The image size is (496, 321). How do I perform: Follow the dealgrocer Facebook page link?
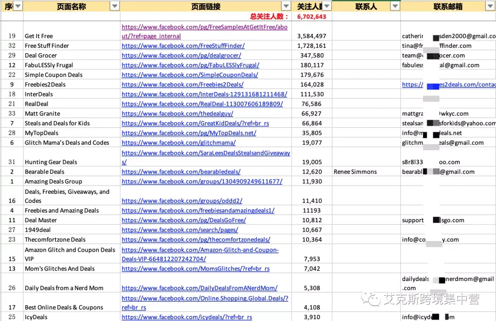pos(181,56)
